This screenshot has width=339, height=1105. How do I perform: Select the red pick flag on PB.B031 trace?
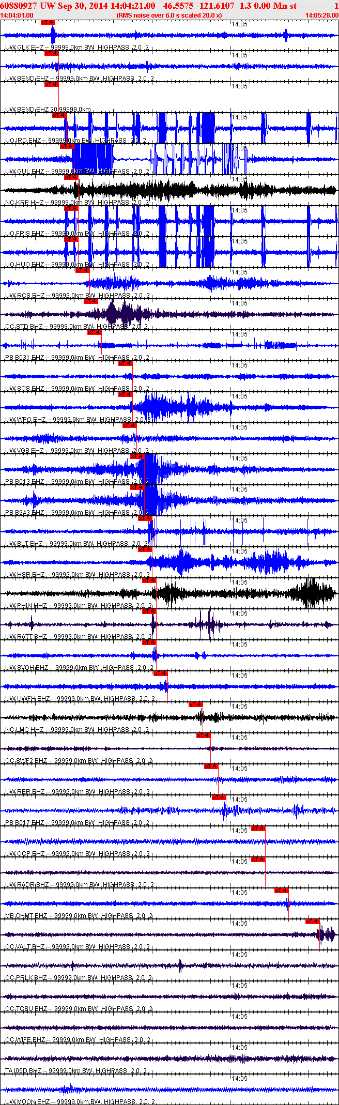point(94,332)
